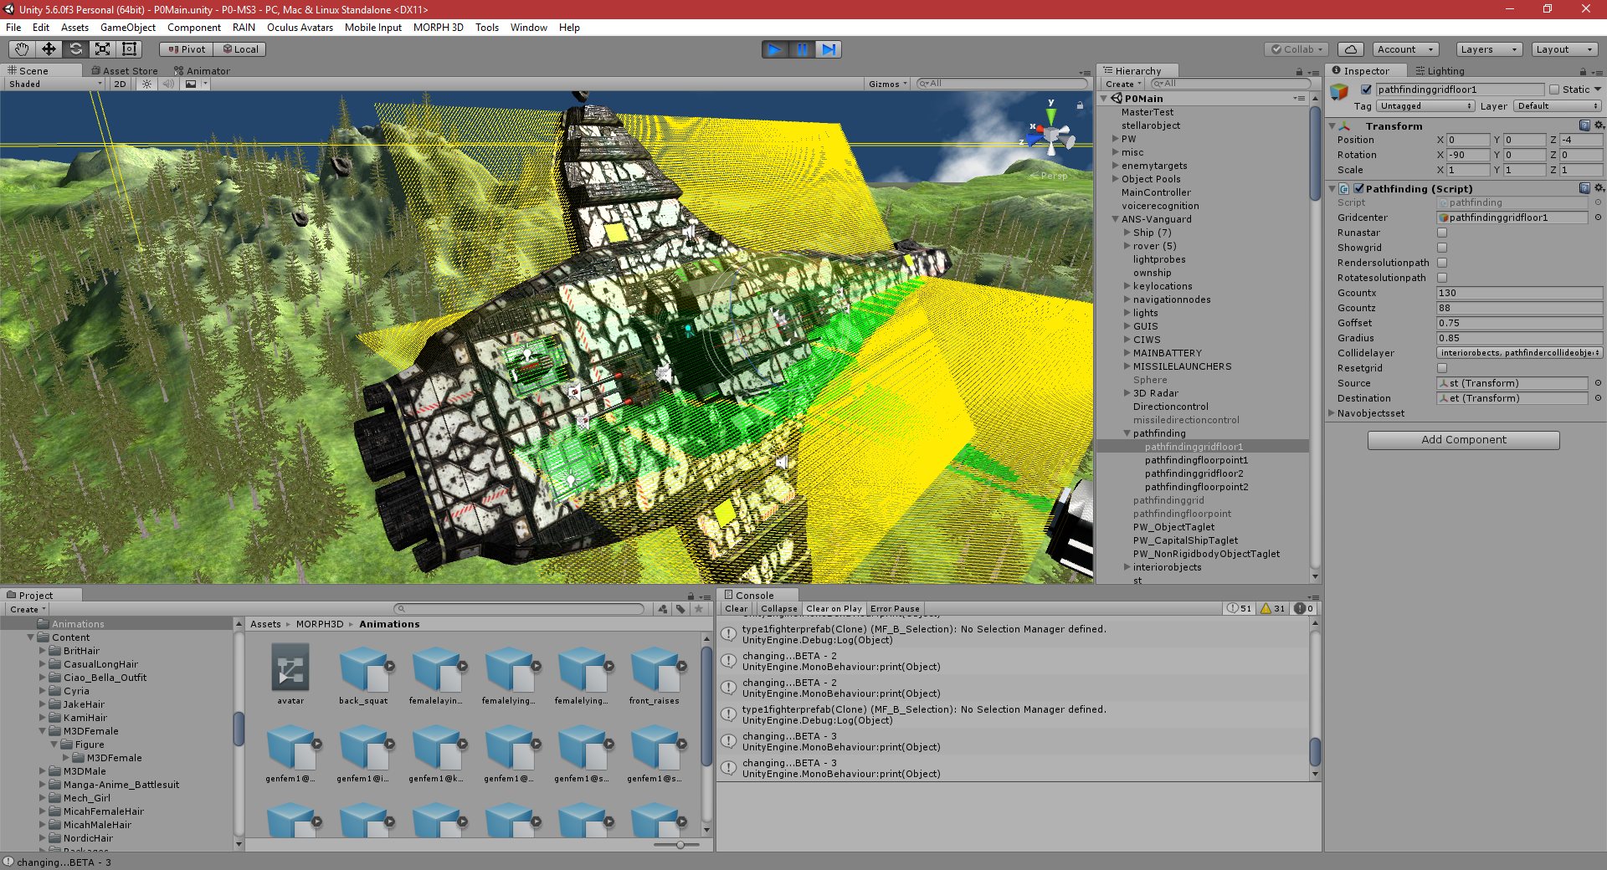The width and height of the screenshot is (1607, 870).
Task: Pick object for Gridcenter field
Action: coord(1598,217)
